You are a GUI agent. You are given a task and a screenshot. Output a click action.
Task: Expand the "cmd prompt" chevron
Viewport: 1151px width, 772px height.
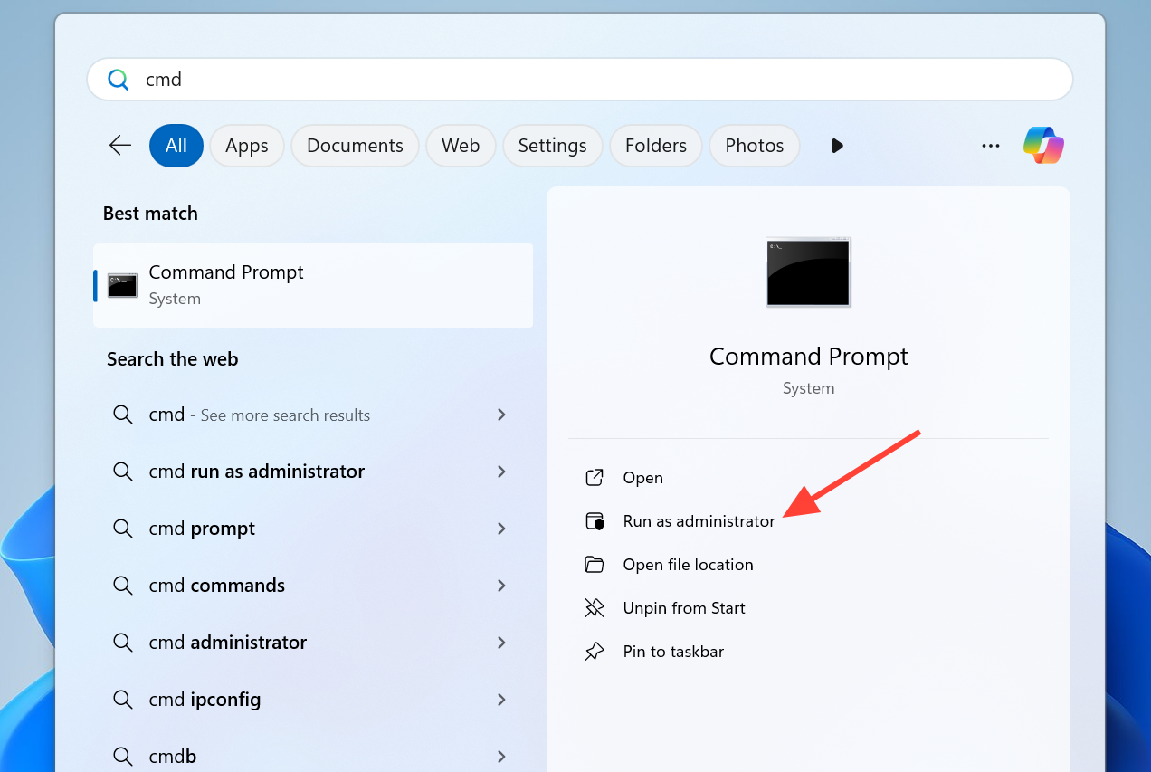click(501, 529)
